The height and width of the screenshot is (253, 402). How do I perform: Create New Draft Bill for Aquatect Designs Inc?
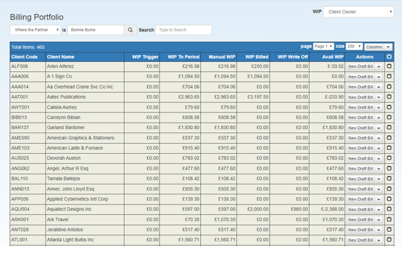point(361,210)
